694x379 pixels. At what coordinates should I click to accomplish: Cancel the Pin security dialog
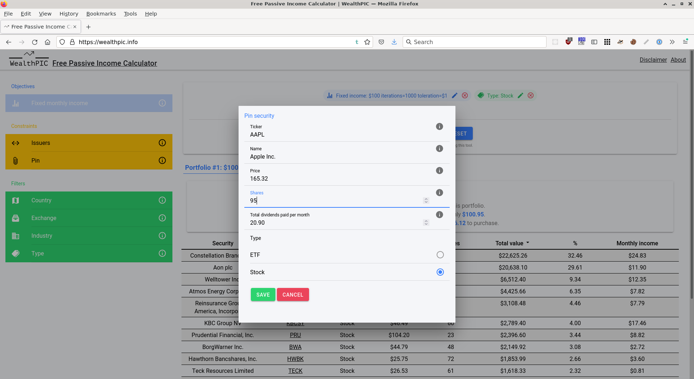(293, 294)
